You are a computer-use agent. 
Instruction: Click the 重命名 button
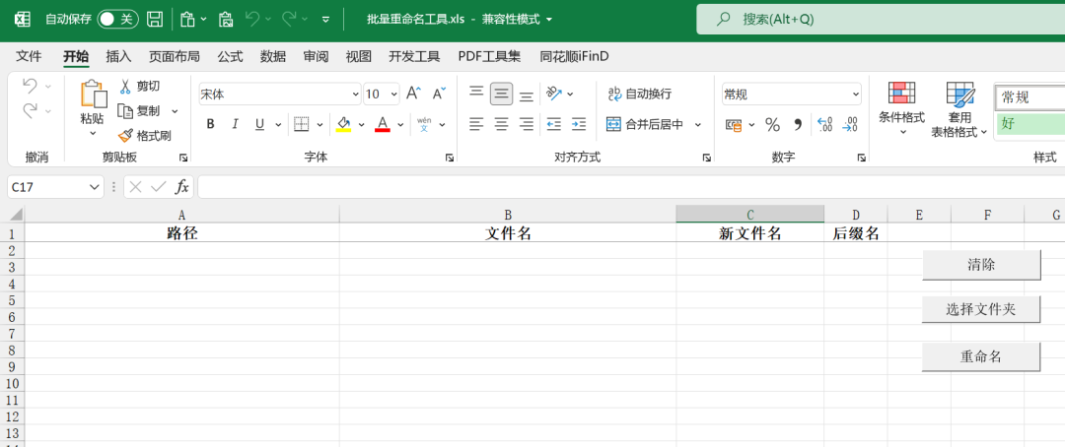pyautogui.click(x=981, y=356)
